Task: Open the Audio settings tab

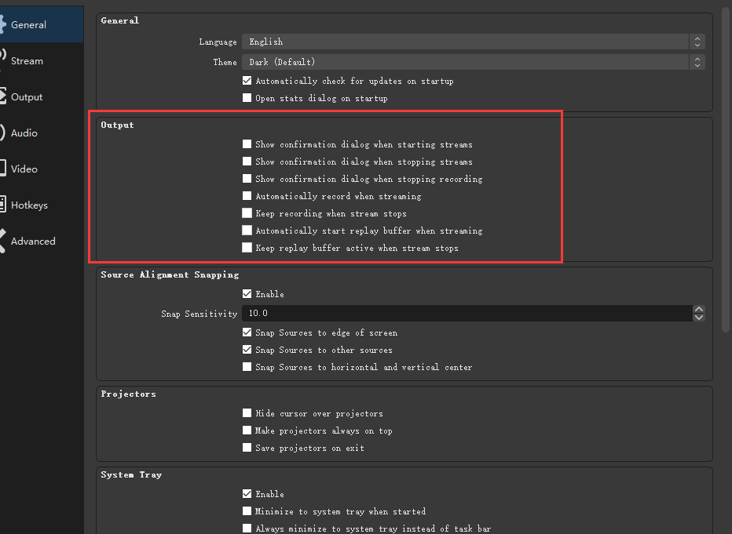Action: 42,133
